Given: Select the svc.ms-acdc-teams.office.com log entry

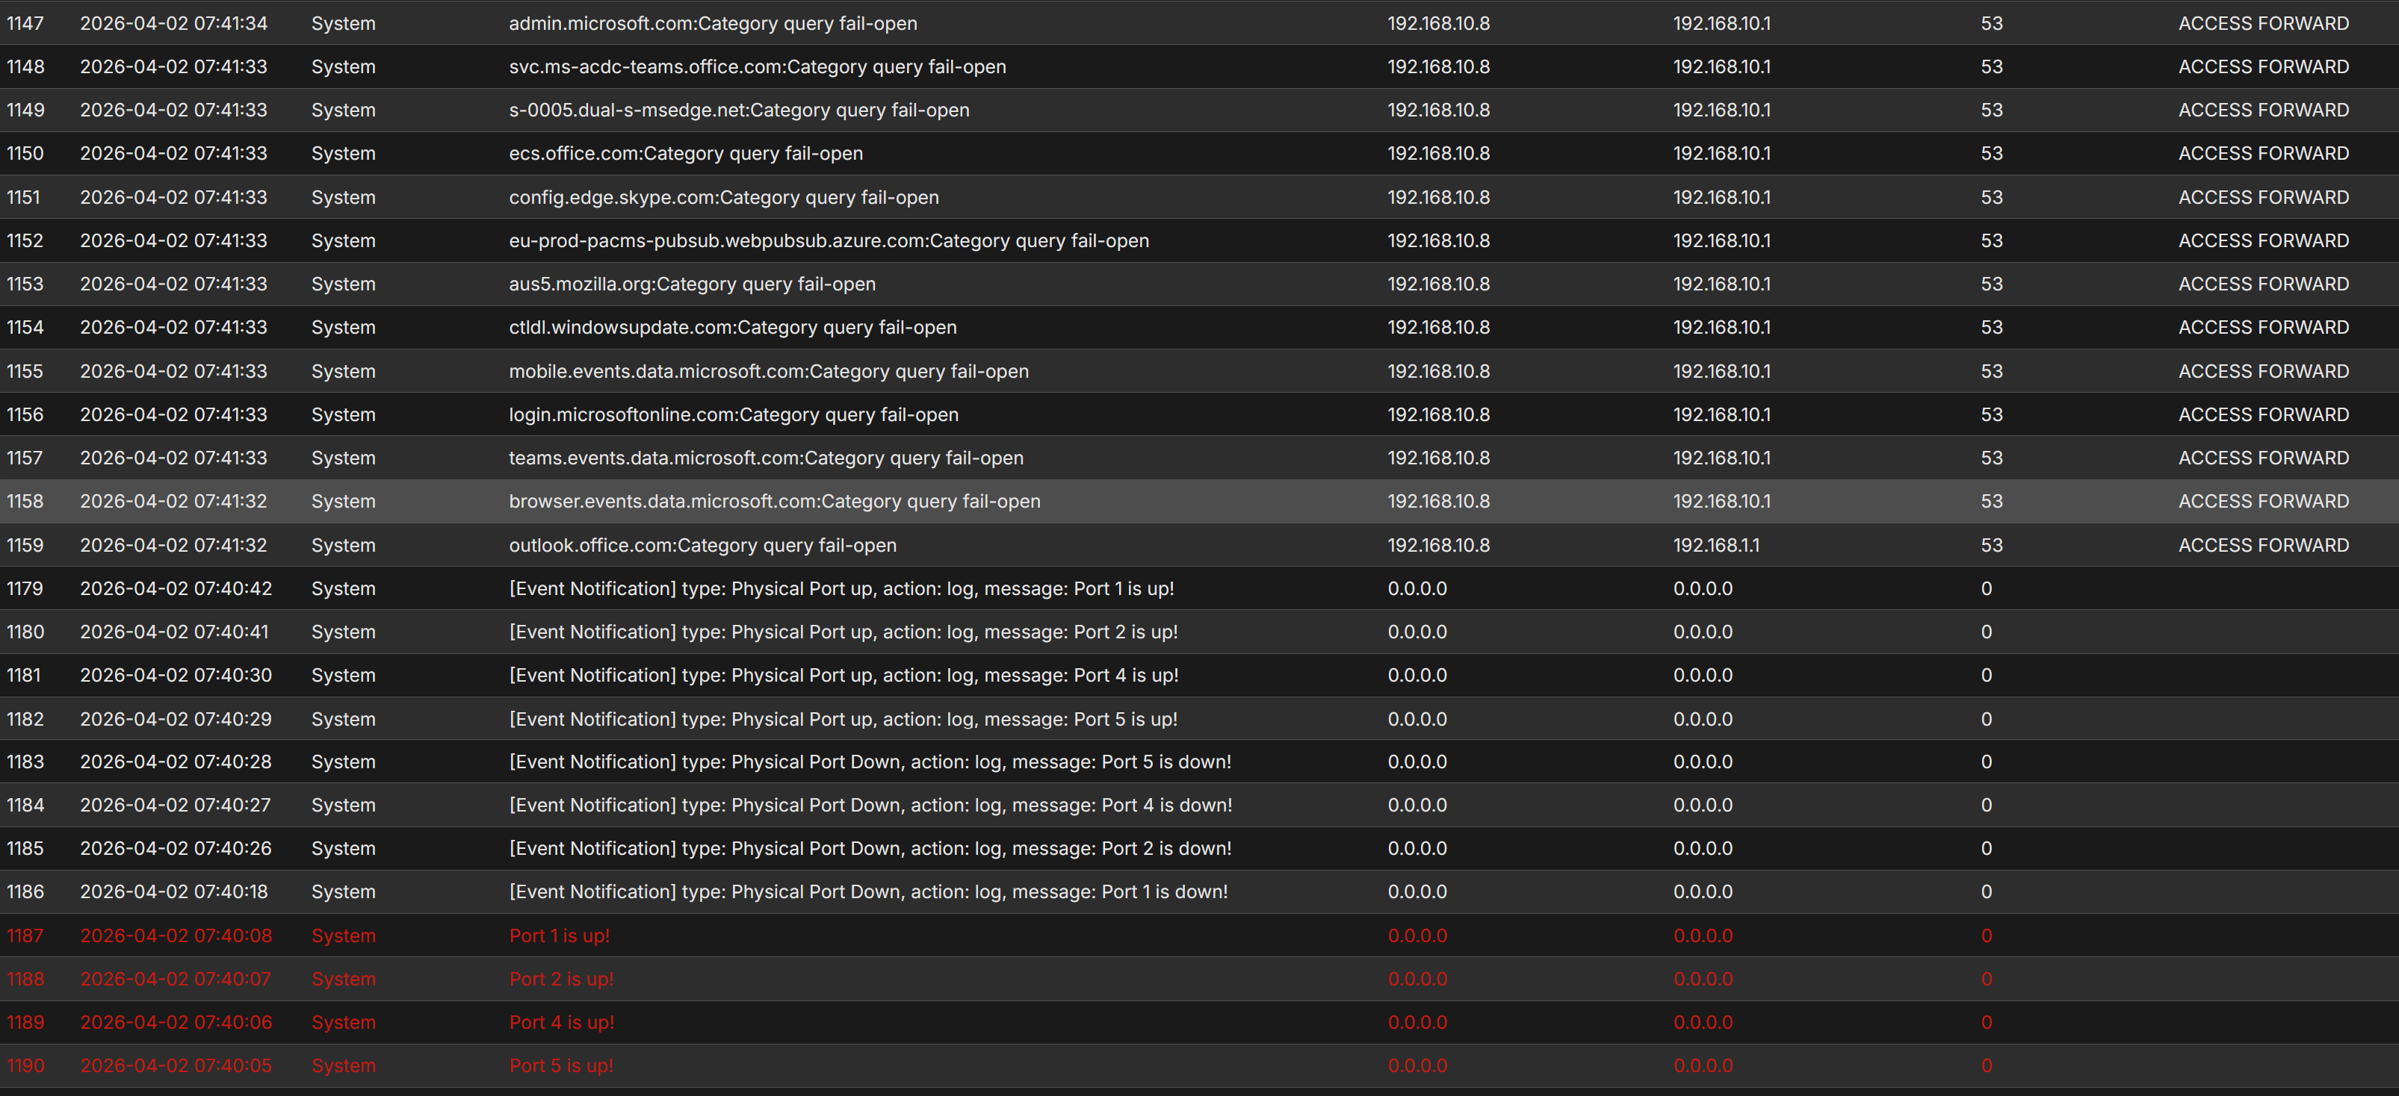Looking at the screenshot, I should [x=756, y=67].
